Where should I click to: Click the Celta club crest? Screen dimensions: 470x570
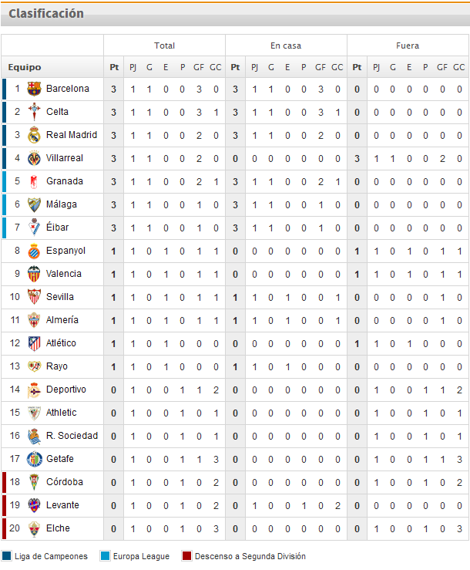click(x=34, y=112)
